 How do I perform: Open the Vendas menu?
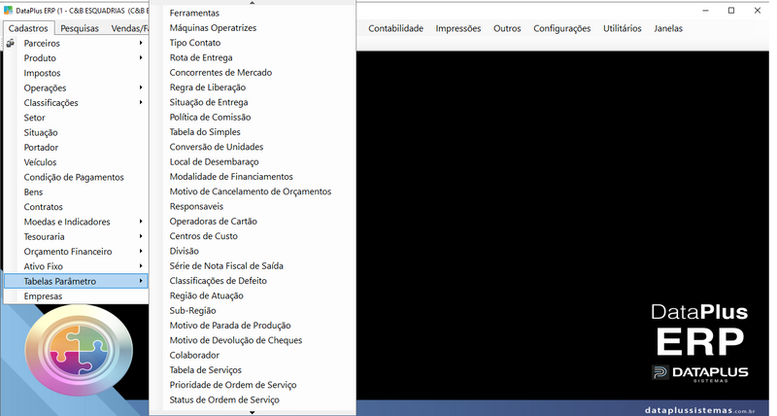tap(128, 28)
